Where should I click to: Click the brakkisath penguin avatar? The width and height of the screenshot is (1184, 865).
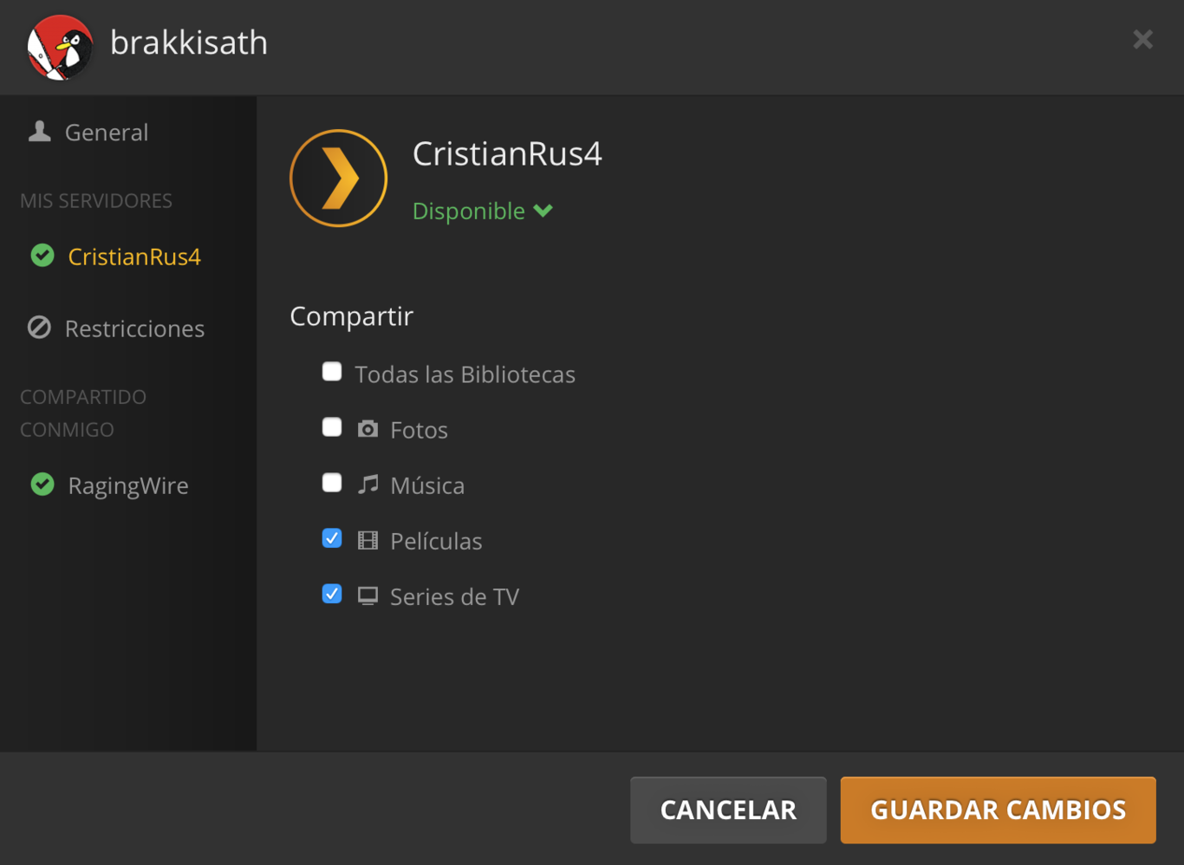click(59, 48)
